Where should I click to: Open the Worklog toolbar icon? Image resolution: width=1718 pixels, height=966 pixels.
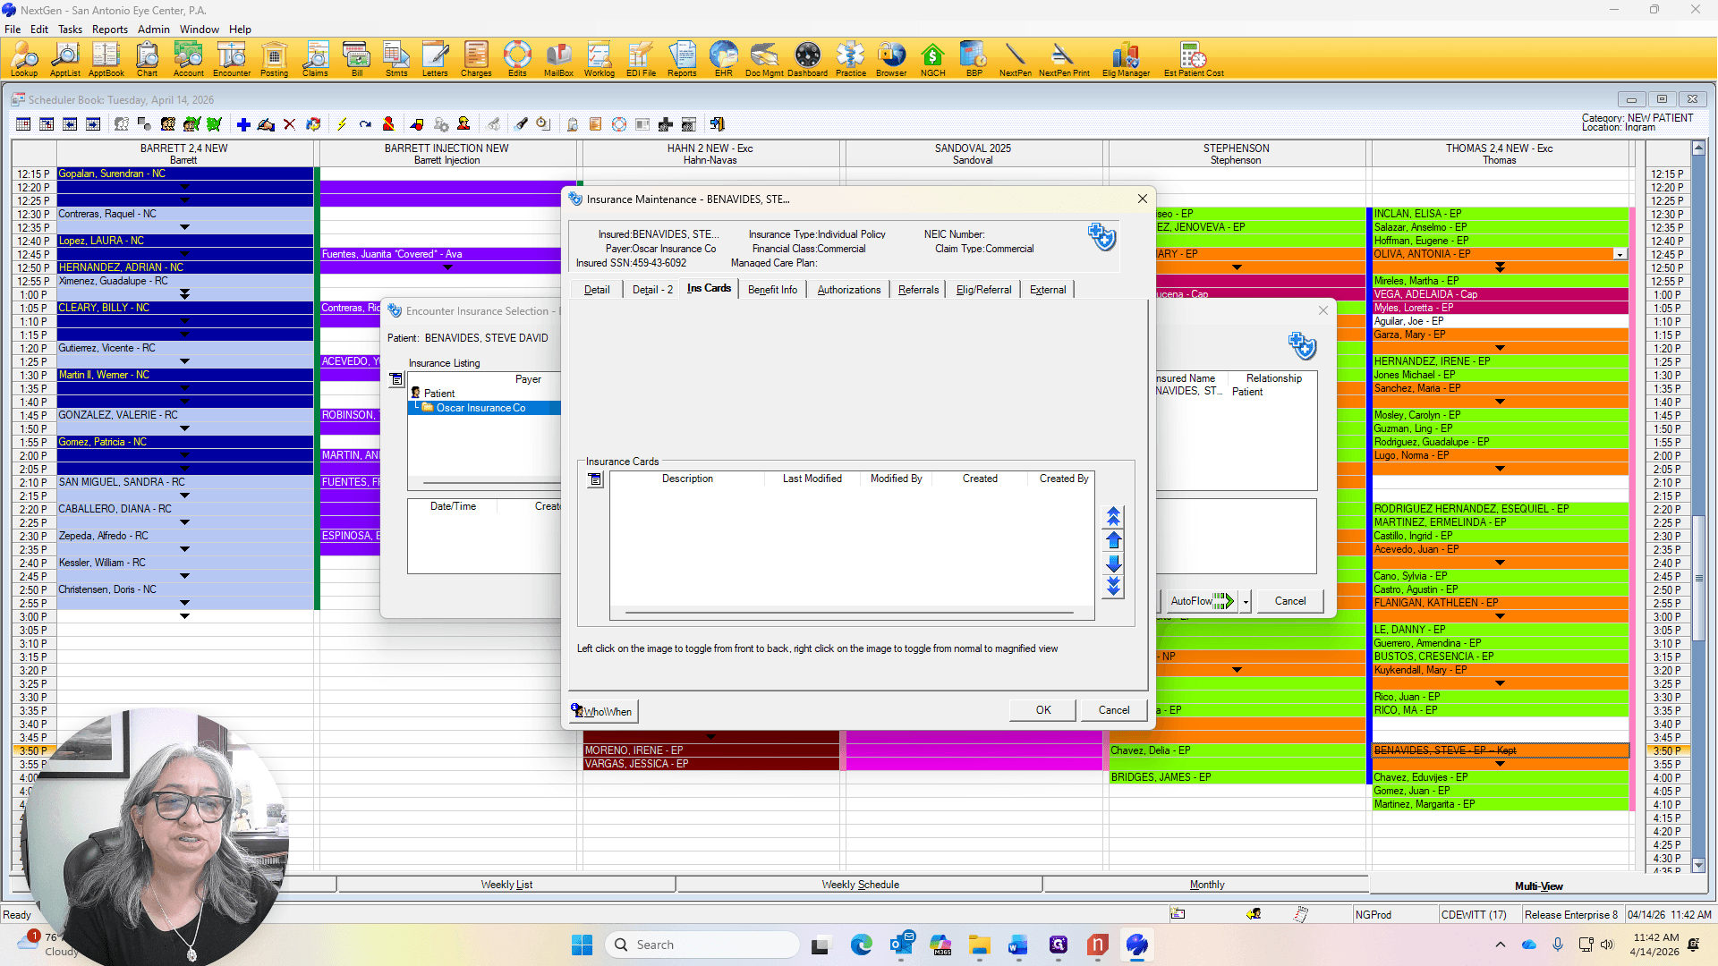click(599, 59)
